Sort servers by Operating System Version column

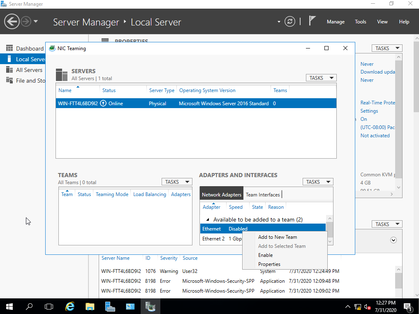tap(207, 90)
